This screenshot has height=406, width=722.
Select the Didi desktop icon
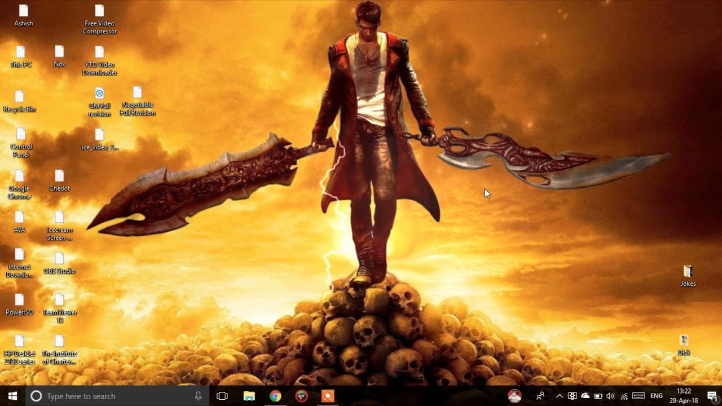coord(684,345)
